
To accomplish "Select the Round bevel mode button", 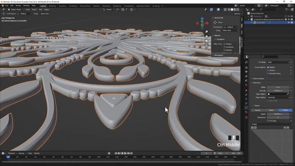I will [258, 110].
